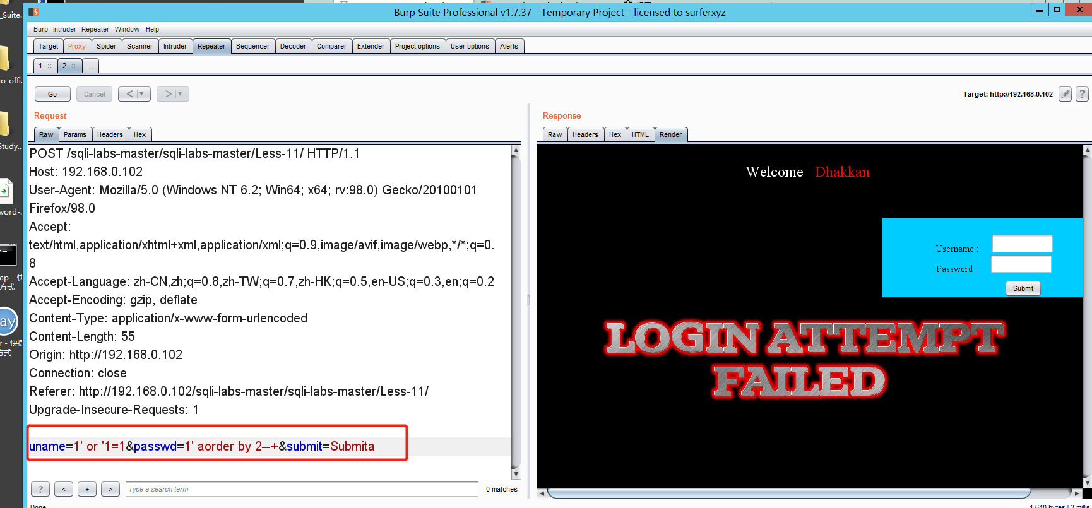1092x508 pixels.
Task: Open the forward history dropdown arrow
Action: tap(181, 94)
